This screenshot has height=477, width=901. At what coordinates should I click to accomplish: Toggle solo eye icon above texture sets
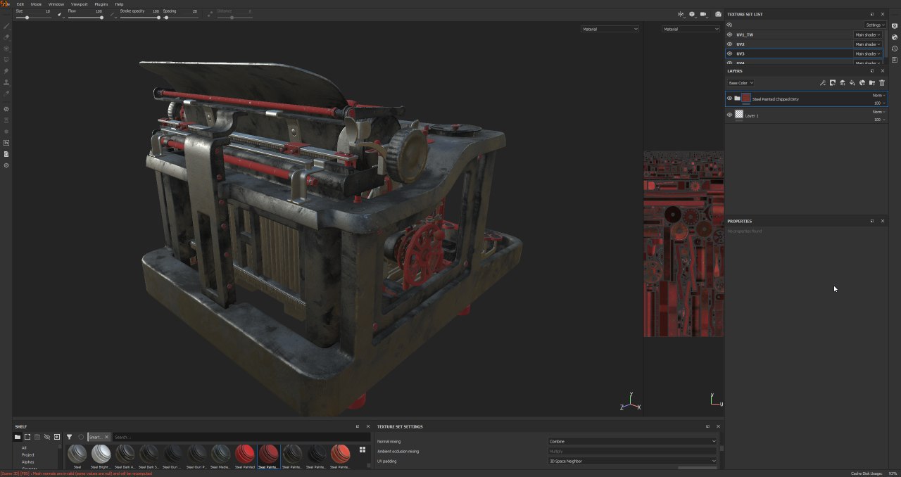coord(729,25)
